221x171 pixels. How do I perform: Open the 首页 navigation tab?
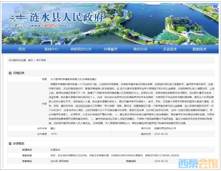pyautogui.click(x=22, y=49)
